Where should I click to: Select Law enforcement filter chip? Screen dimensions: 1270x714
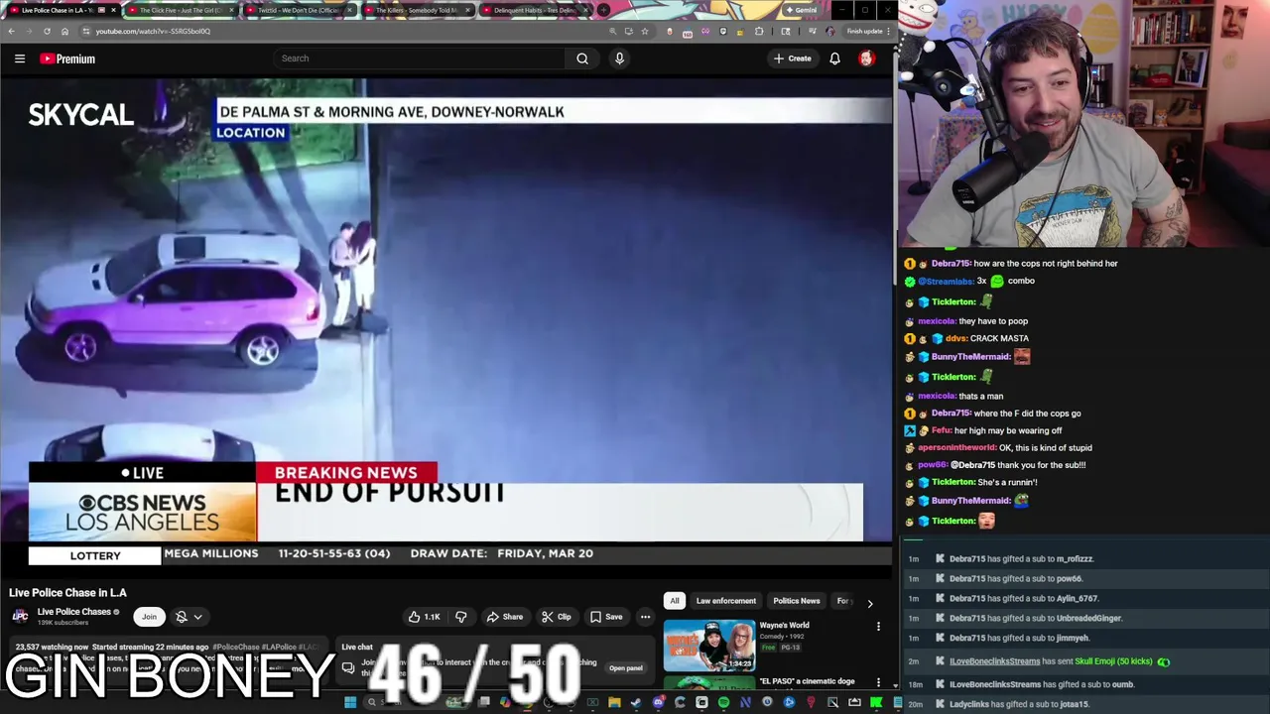coord(725,601)
